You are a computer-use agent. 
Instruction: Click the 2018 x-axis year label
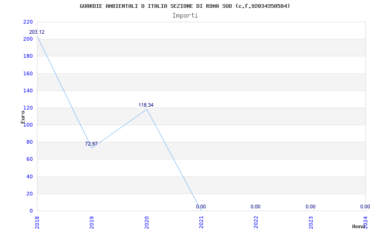37,223
